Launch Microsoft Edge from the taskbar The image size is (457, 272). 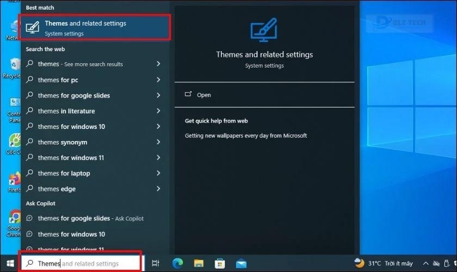click(177, 263)
